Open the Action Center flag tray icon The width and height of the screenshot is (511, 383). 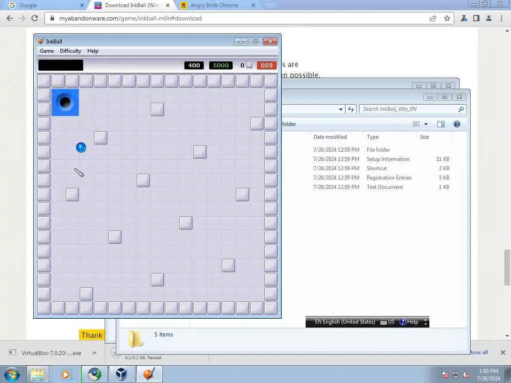click(445, 375)
